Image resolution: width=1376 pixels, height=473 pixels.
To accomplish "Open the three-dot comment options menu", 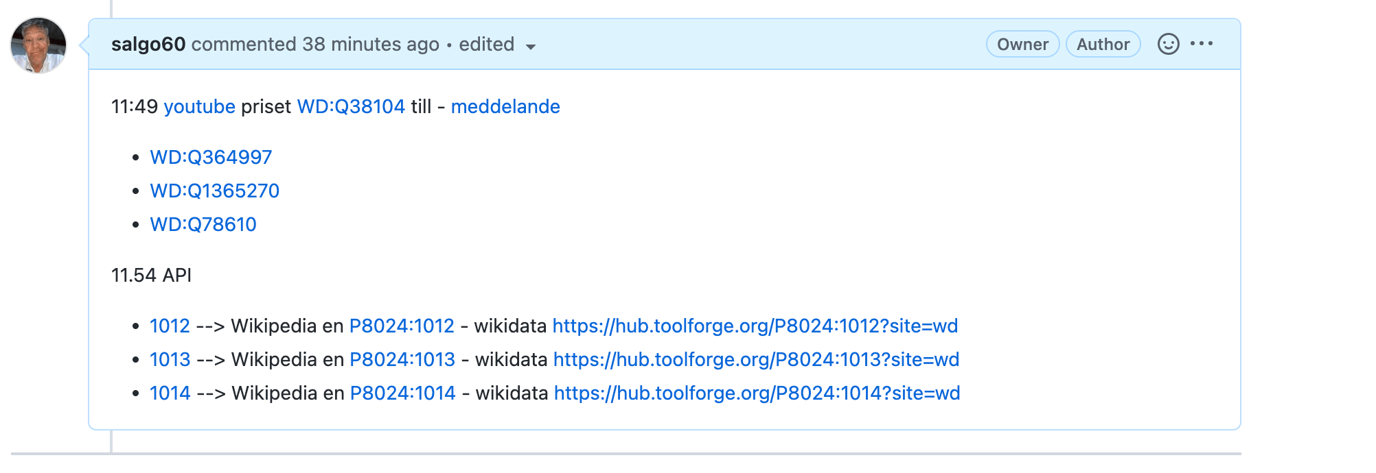I will point(1202,45).
